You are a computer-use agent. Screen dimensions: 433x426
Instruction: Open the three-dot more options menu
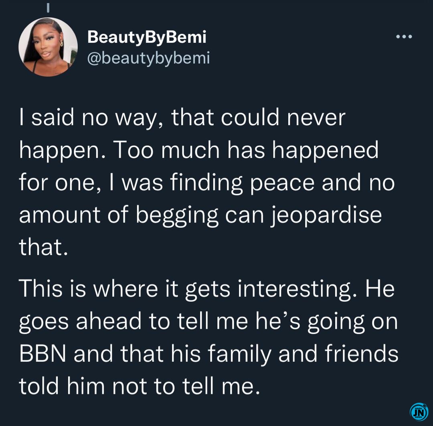point(404,37)
